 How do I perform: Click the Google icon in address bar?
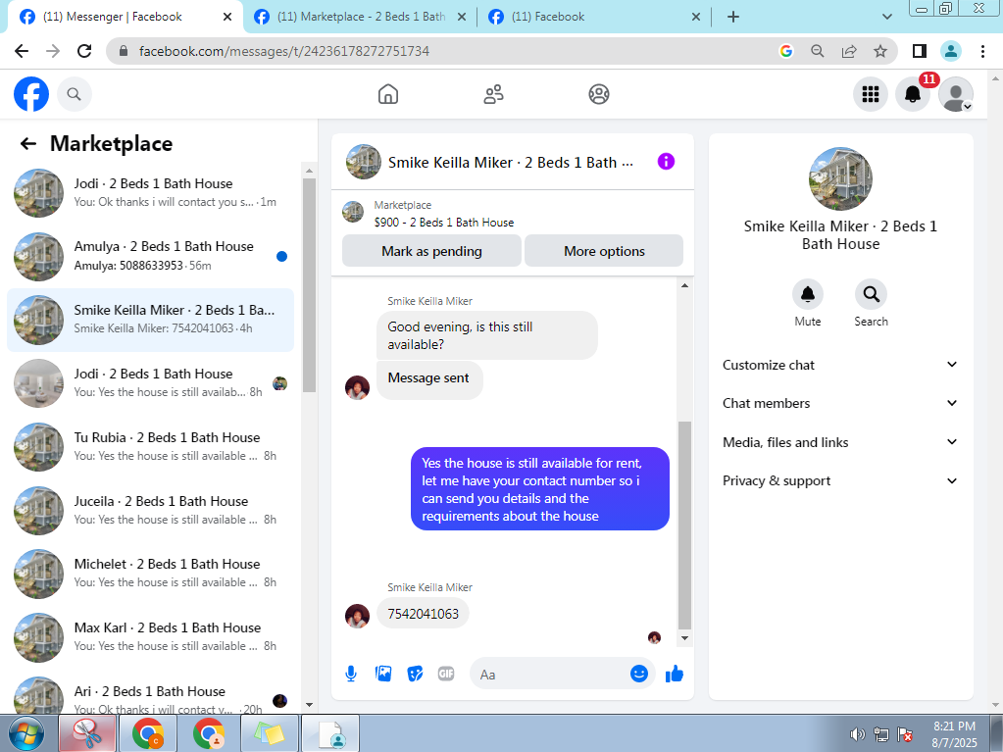tap(786, 51)
